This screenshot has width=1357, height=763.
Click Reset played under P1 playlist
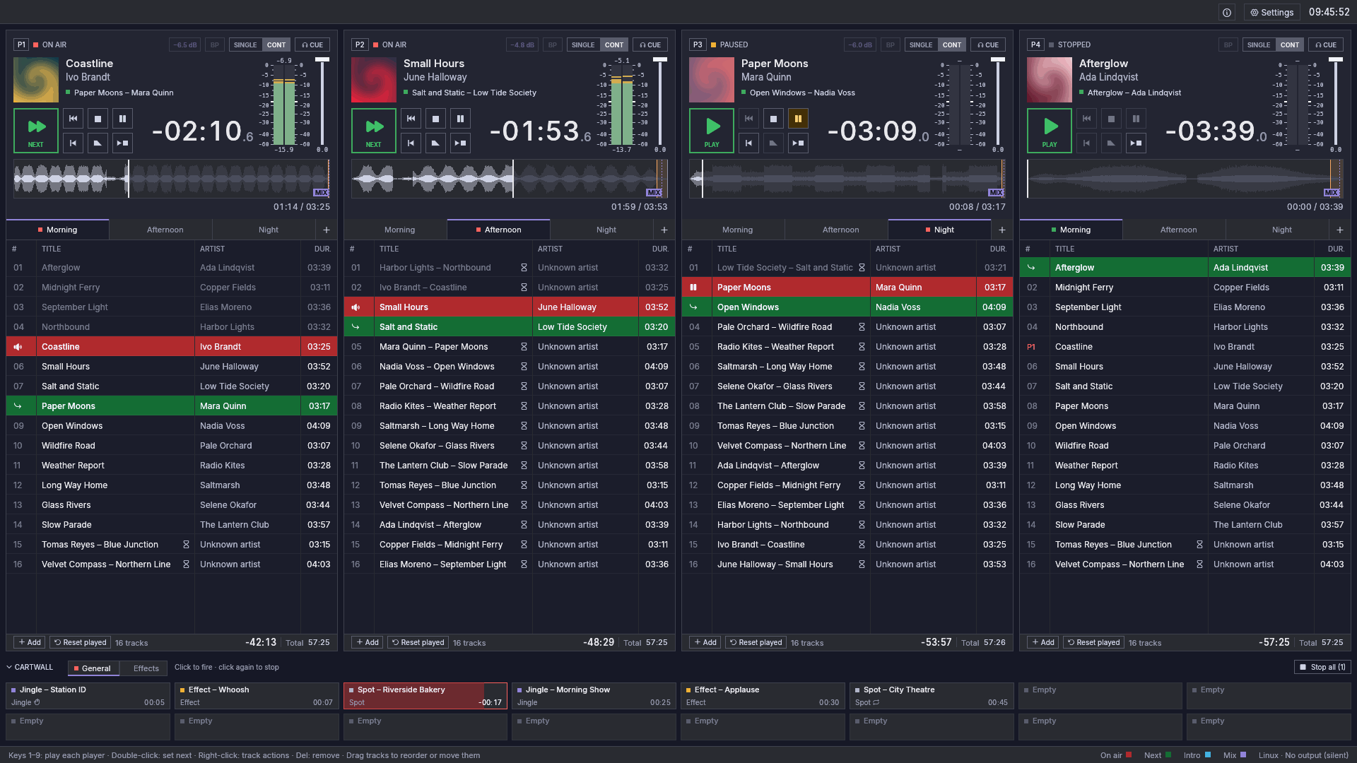tap(81, 642)
